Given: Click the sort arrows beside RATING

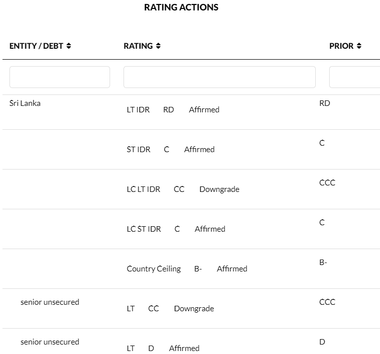Looking at the screenshot, I should (158, 46).
